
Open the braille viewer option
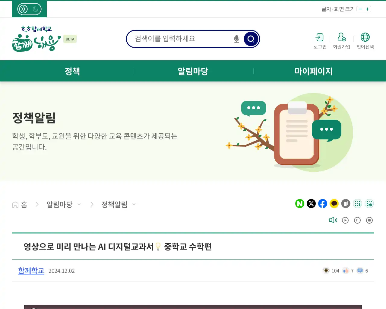(x=369, y=204)
